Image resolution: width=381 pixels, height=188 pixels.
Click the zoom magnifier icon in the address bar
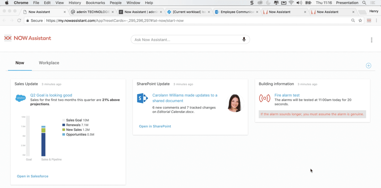point(353,20)
